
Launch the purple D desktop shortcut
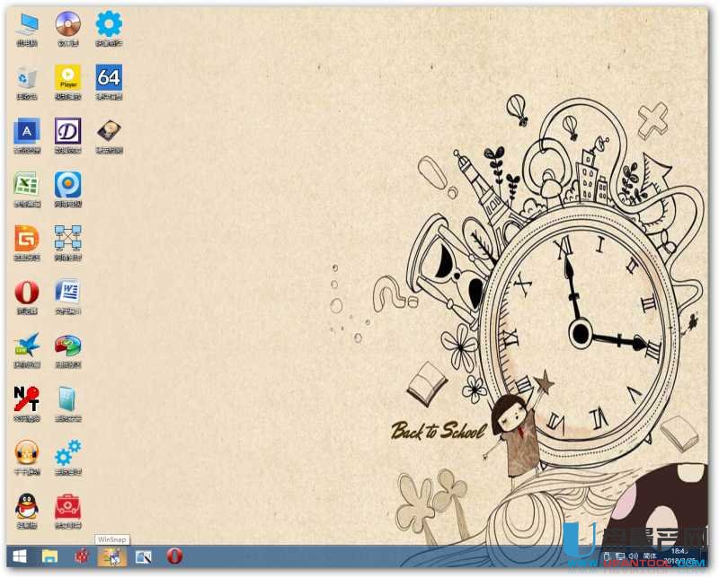(67, 132)
